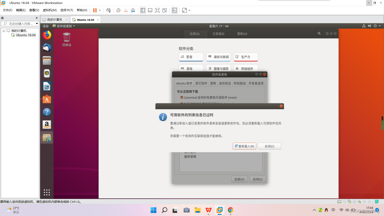Open Chrome from the Windows taskbar
The width and height of the screenshot is (384, 216).
[x=230, y=210]
